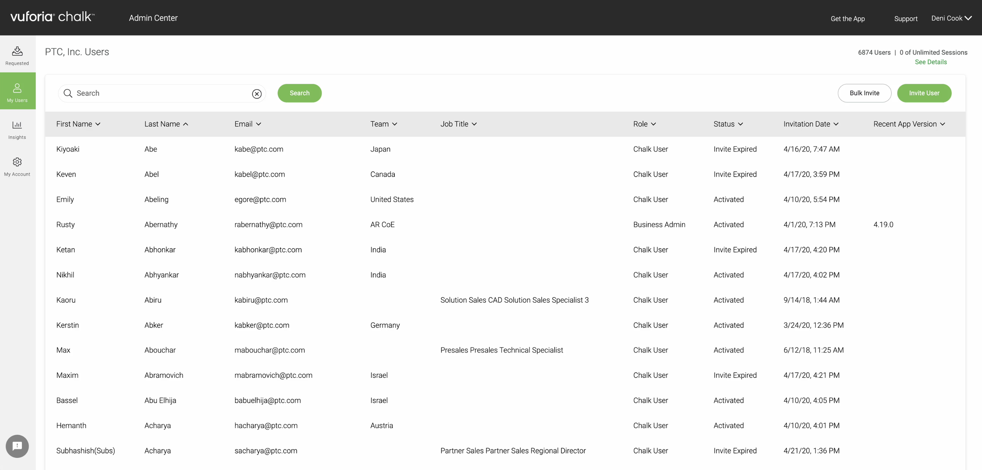This screenshot has height=470, width=982.
Task: Expand the Deni Cook account menu
Action: [951, 18]
